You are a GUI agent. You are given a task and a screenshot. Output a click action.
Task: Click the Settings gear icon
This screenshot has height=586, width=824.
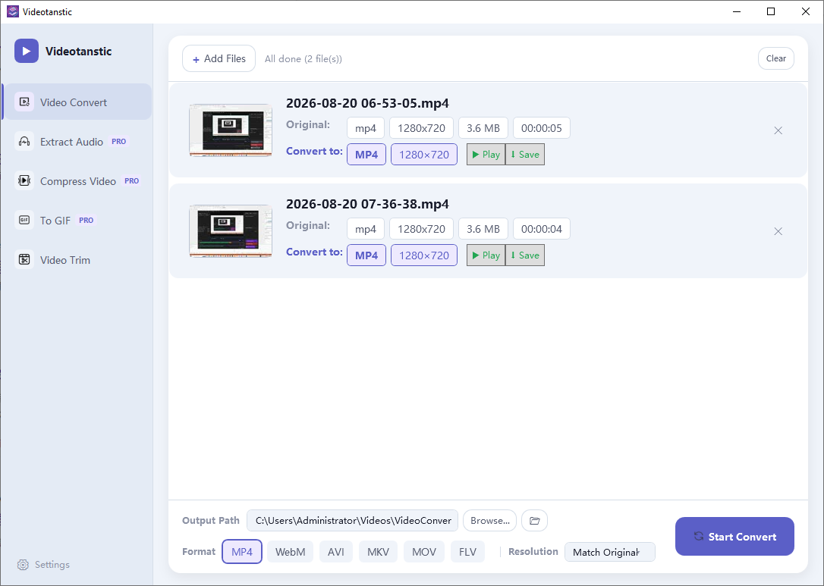(23, 565)
